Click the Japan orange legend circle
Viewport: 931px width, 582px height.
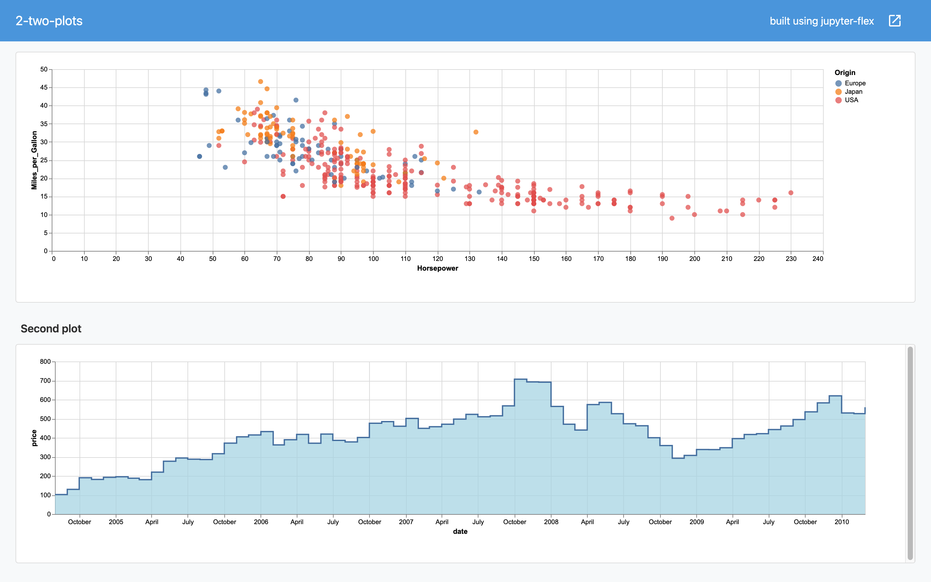[x=839, y=92]
